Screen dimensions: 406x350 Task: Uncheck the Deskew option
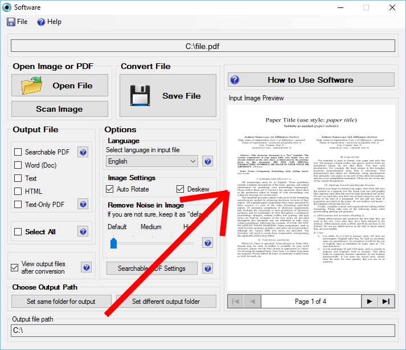click(180, 189)
